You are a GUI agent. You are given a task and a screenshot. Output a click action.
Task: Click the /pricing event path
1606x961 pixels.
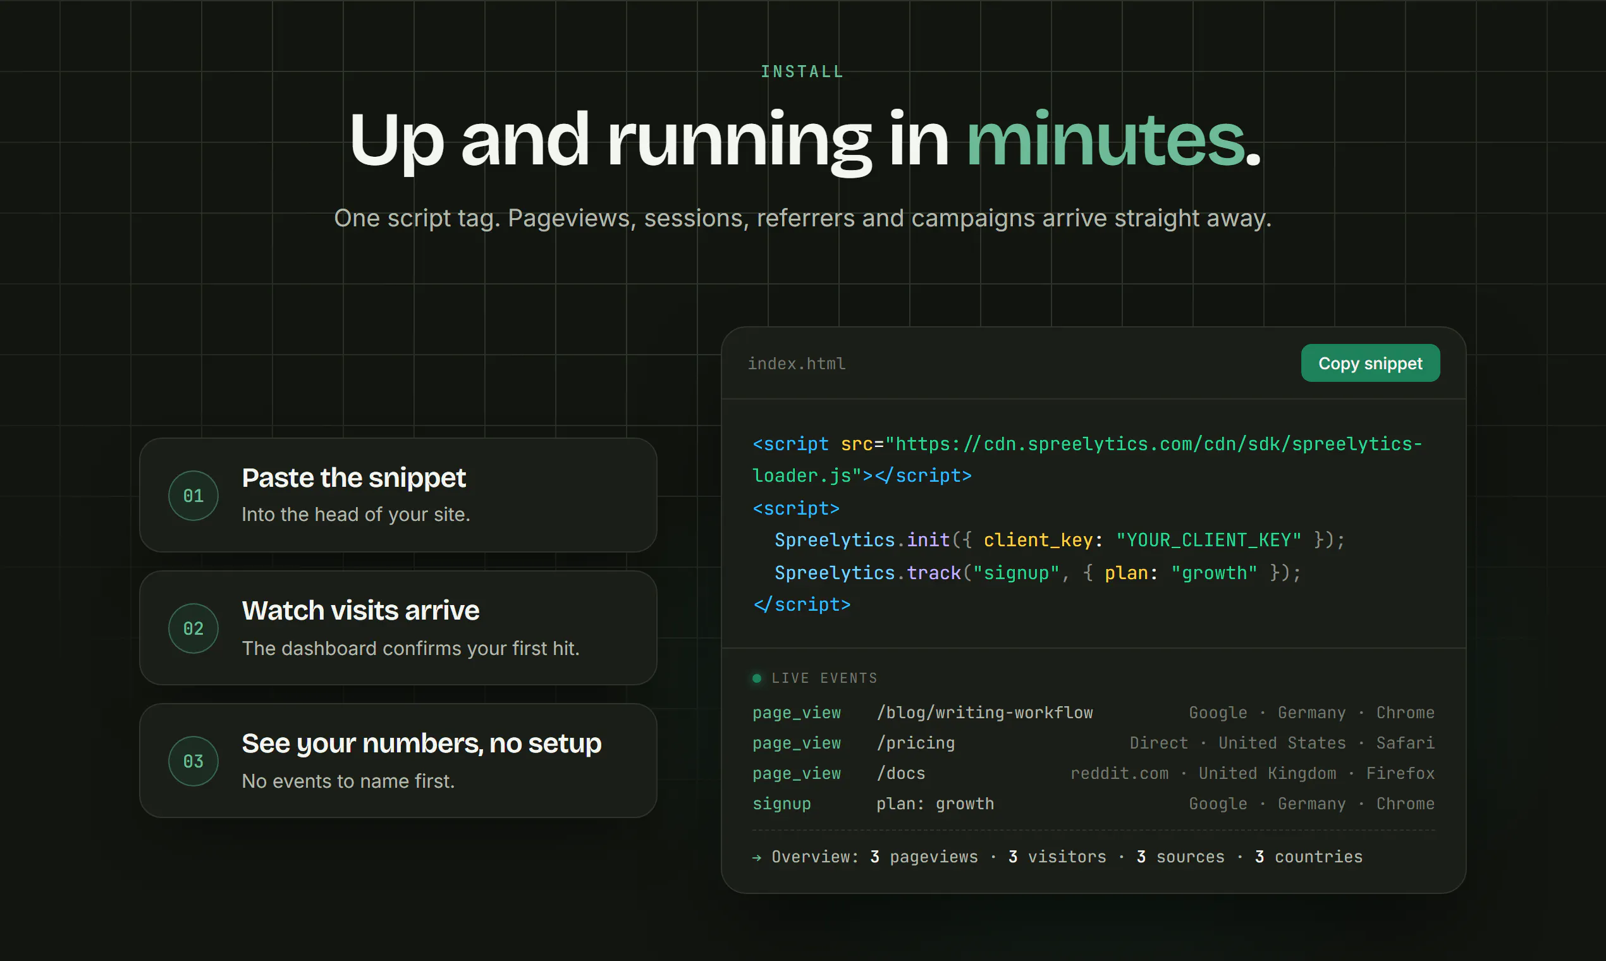coord(916,743)
